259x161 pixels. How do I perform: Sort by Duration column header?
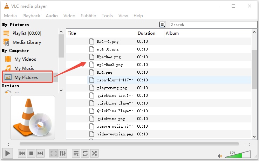point(150,33)
